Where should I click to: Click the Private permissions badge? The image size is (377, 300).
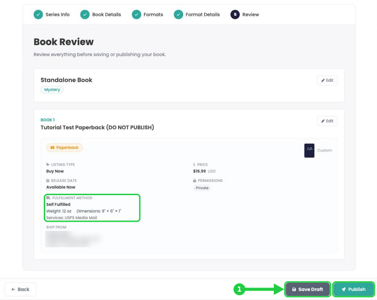coord(202,188)
